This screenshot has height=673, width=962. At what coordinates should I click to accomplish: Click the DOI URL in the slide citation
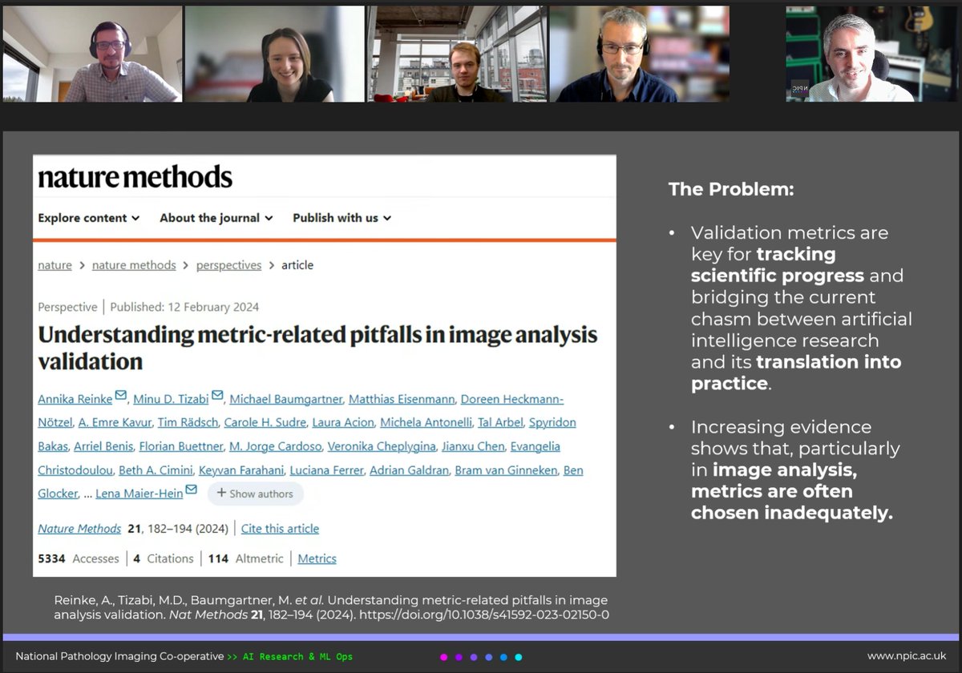click(485, 615)
